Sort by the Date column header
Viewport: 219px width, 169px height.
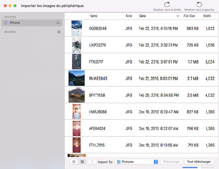[159, 16]
